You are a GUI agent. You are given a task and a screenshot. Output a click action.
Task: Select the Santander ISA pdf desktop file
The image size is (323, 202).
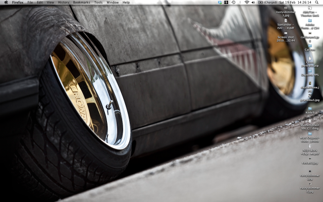click(x=286, y=24)
